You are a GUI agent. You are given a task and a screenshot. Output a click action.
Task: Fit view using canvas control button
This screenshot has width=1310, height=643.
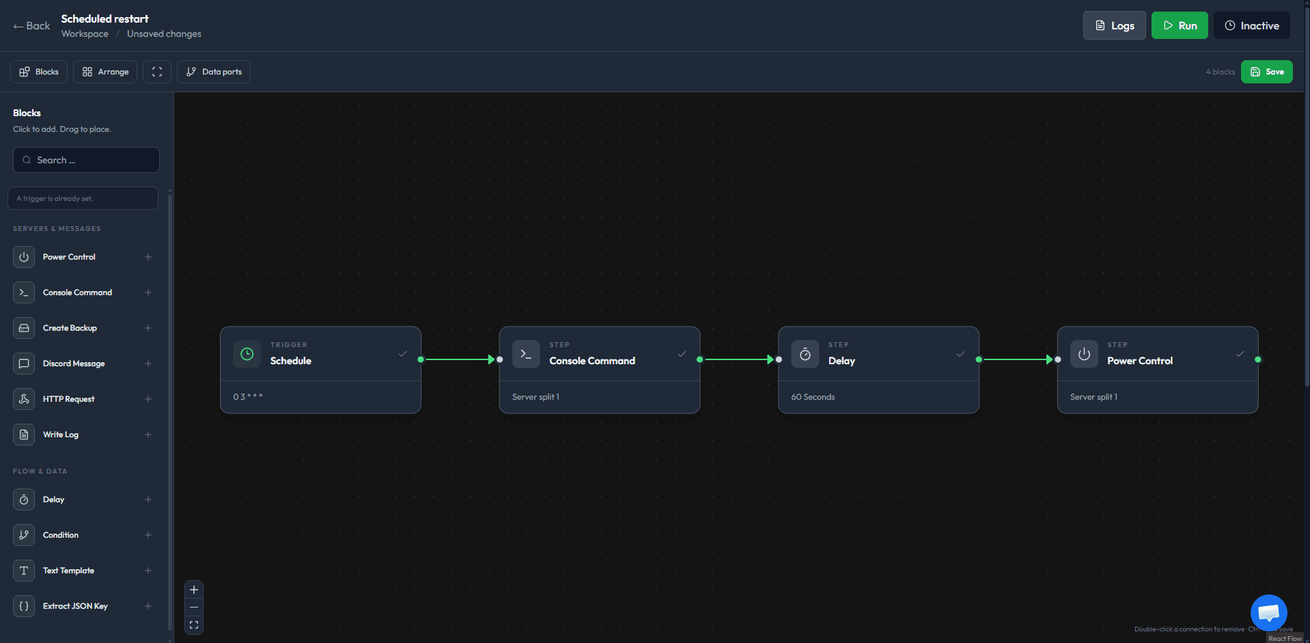coord(194,625)
